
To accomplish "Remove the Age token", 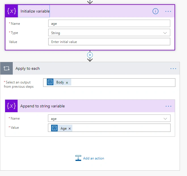I will (70, 129).
